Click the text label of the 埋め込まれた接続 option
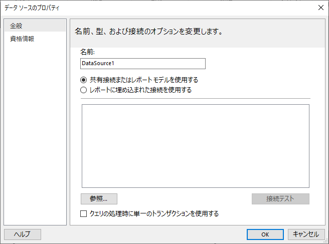Viewport: 329px width, 244px height. [140, 90]
